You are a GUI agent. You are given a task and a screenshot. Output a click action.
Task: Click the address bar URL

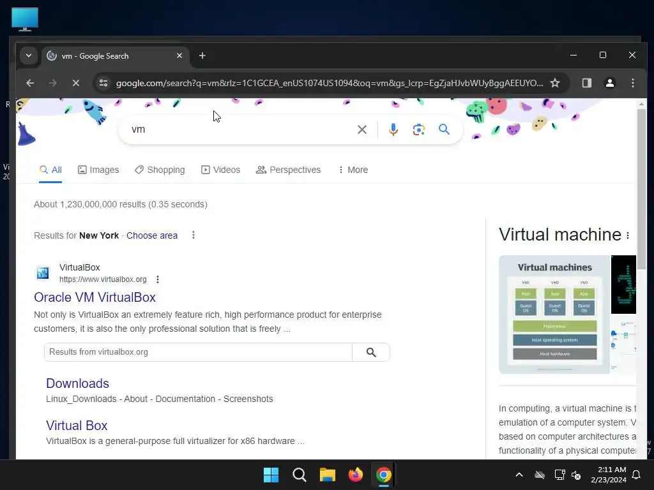330,83
